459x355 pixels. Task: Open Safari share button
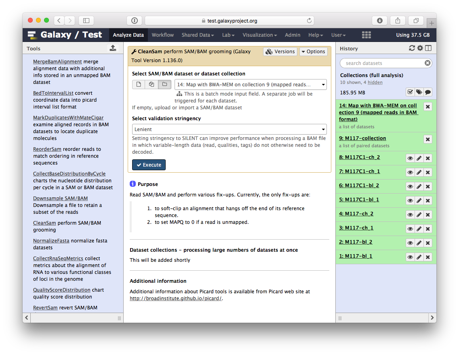(x=398, y=21)
